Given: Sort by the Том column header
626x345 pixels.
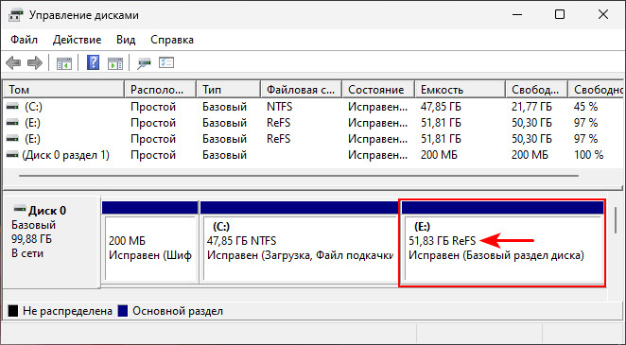Looking at the screenshot, I should 64,90.
